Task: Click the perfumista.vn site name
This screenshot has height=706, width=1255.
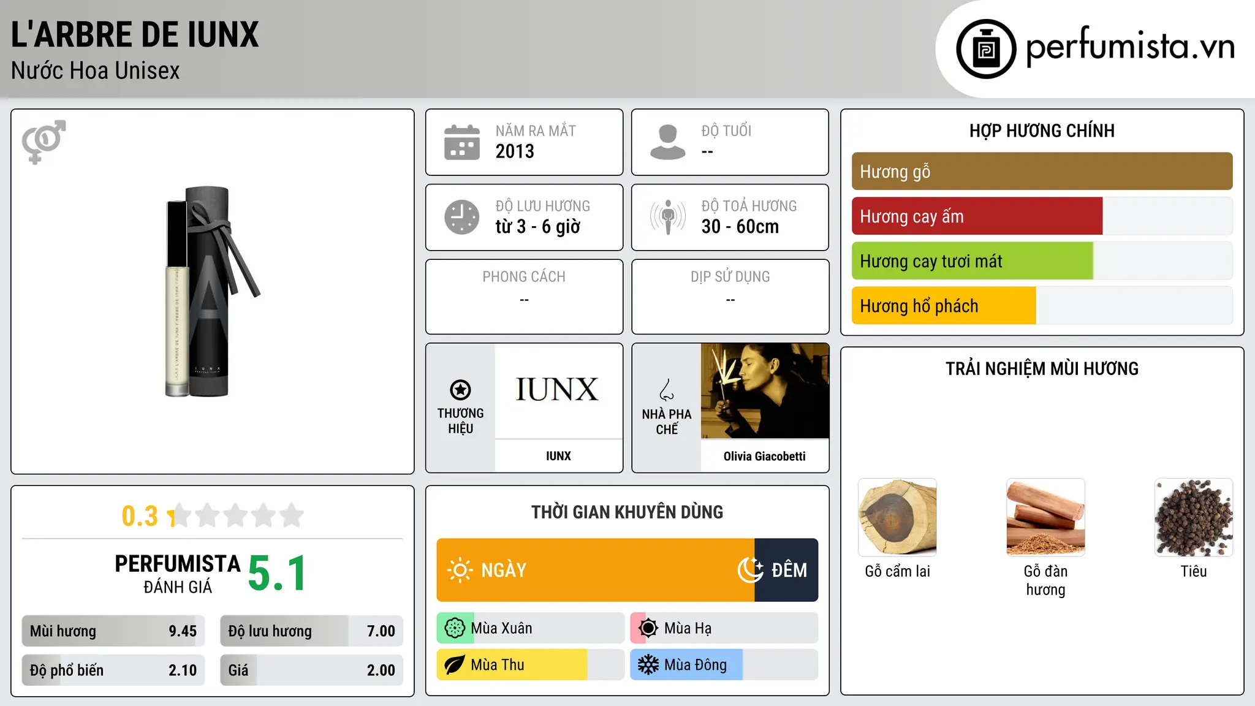Action: click(1131, 47)
